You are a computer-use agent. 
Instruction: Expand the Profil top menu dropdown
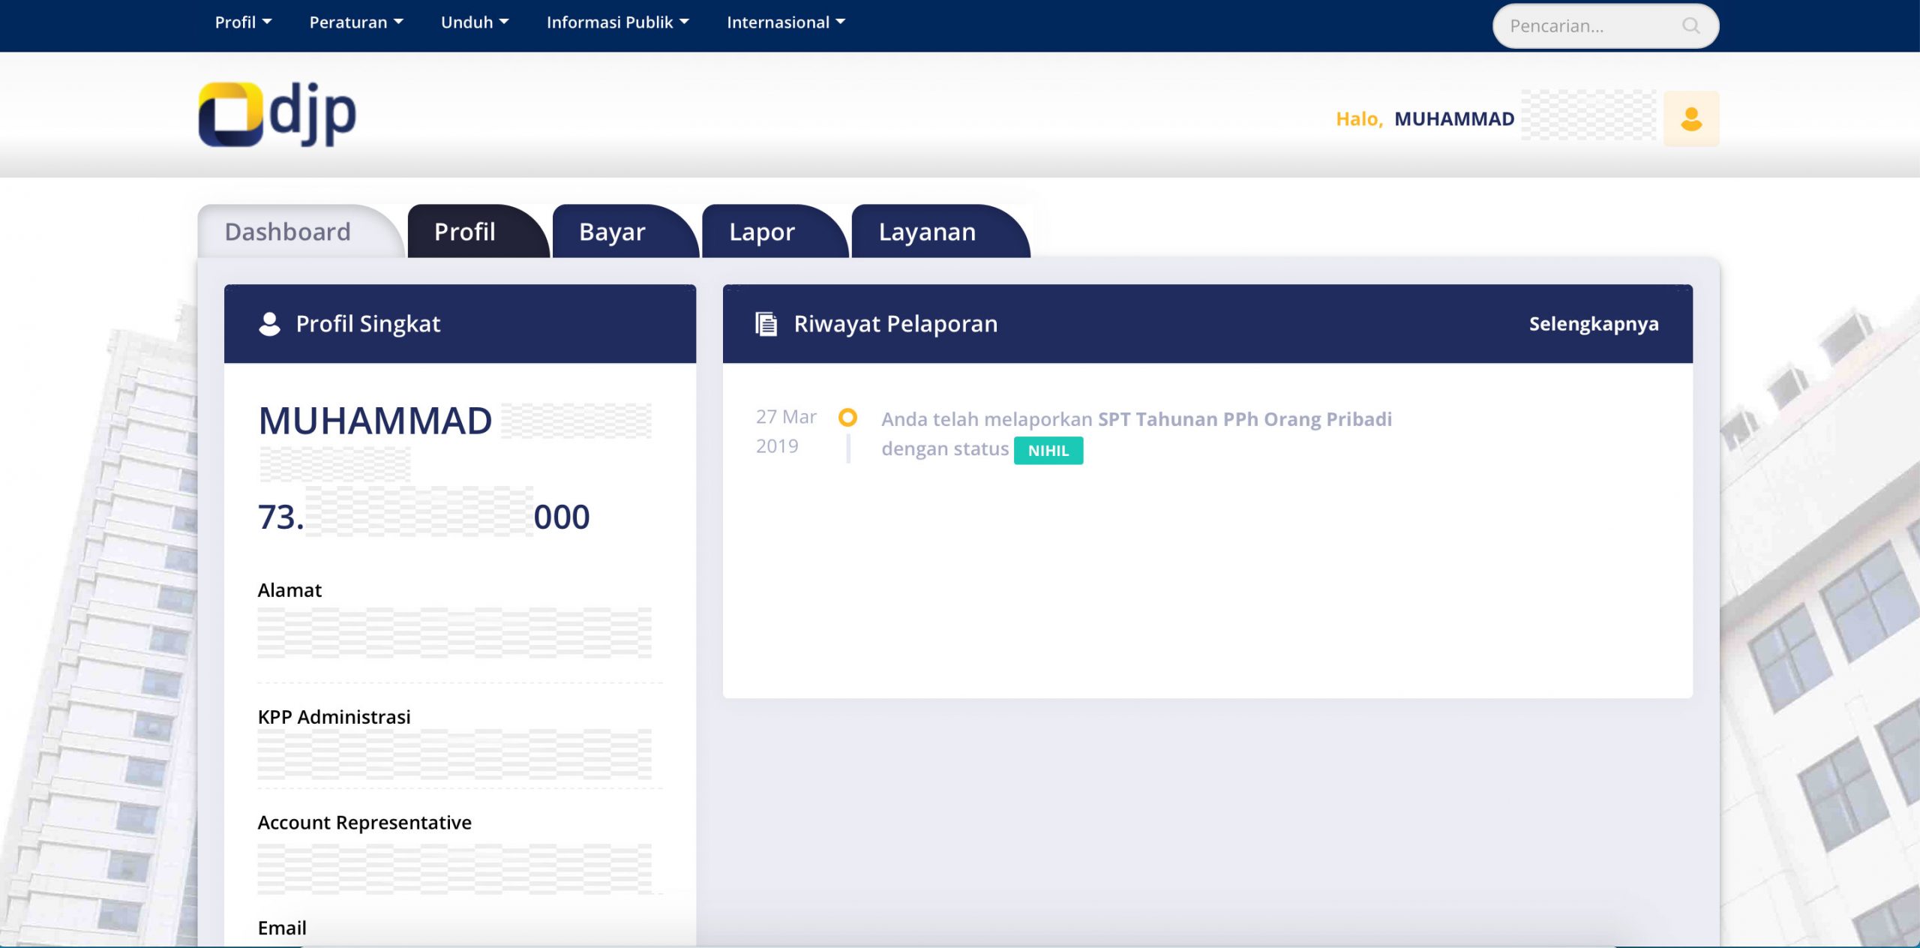click(243, 22)
